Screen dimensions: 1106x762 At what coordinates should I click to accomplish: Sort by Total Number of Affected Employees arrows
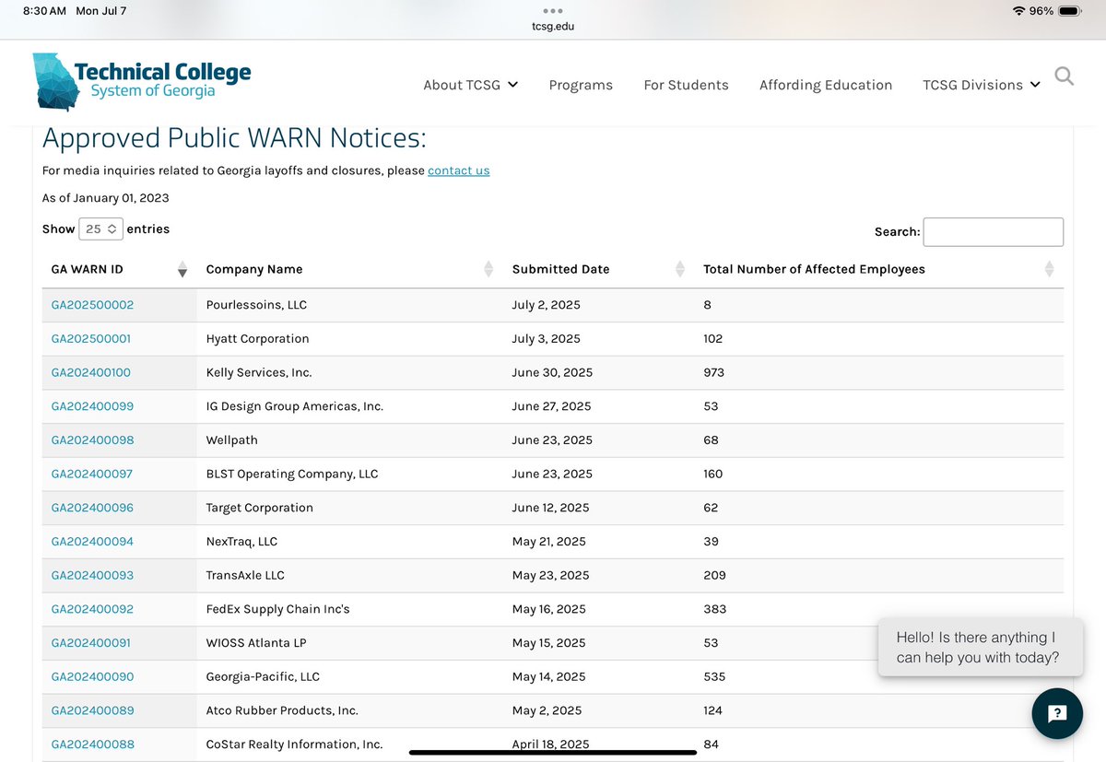(1049, 269)
